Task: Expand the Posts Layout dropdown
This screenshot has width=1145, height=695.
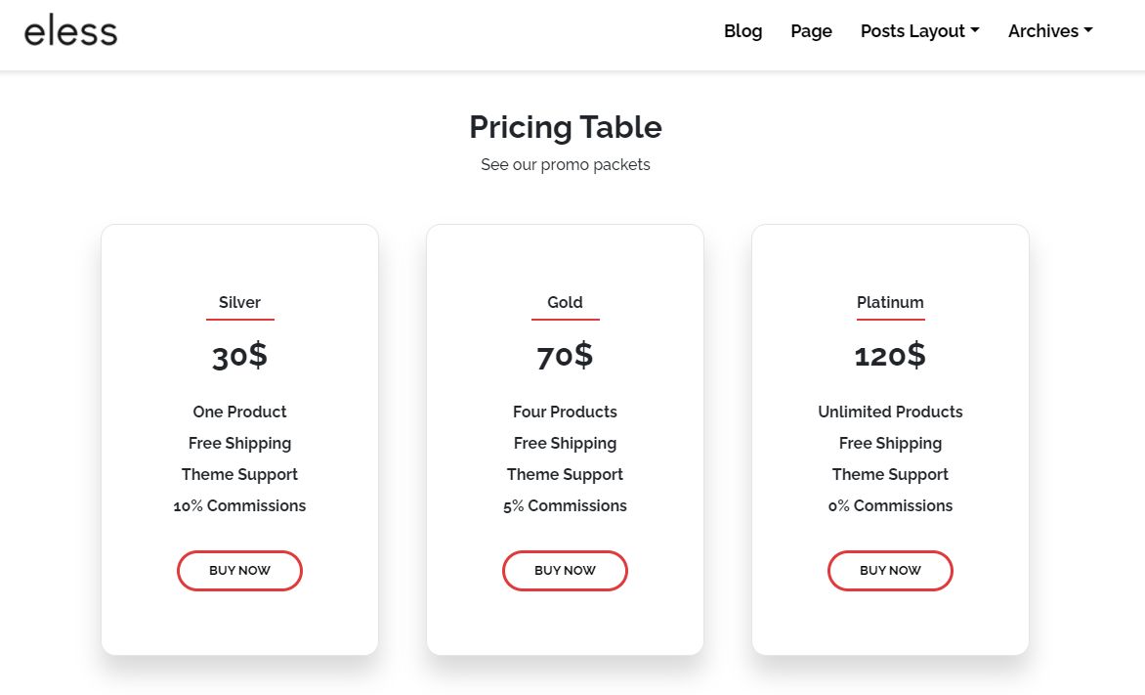Action: coord(919,31)
